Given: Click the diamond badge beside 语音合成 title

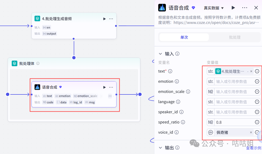Looking at the screenshot, I should [x=193, y=8].
